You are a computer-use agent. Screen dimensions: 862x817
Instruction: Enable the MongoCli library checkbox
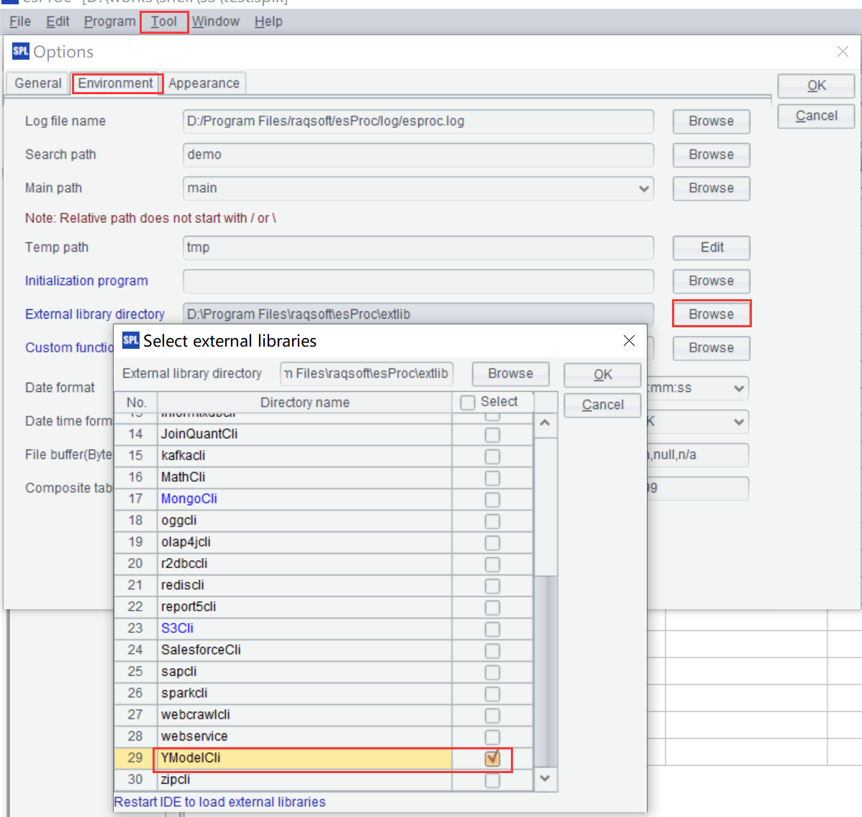492,499
